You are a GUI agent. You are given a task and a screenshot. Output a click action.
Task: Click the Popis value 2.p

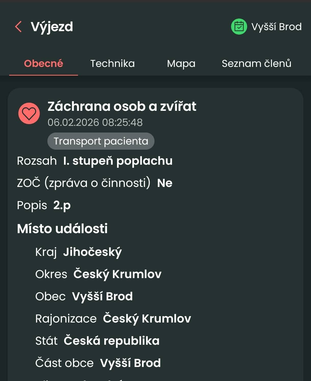tap(62, 205)
